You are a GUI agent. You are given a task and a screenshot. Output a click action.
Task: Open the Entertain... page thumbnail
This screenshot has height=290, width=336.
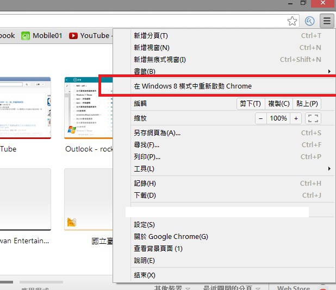click(x=26, y=200)
